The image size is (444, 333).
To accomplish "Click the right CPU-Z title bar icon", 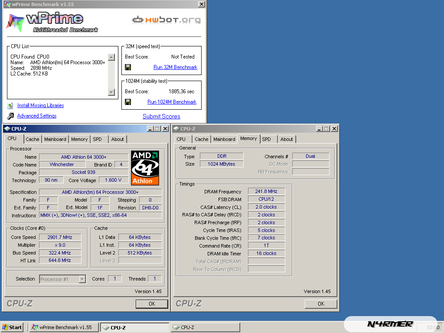I will point(177,129).
